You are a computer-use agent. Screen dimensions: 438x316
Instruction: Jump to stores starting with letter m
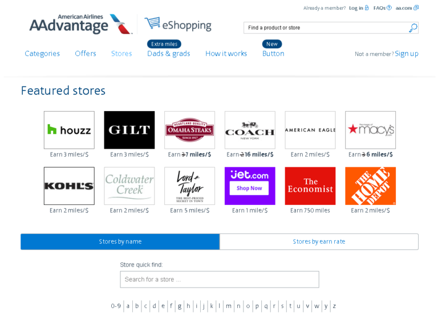228,306
